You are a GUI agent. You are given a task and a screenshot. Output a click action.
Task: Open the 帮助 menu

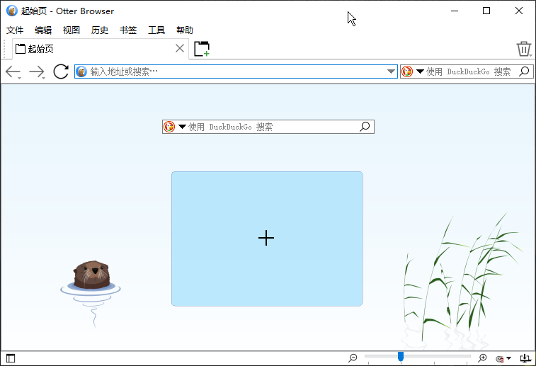click(x=185, y=30)
